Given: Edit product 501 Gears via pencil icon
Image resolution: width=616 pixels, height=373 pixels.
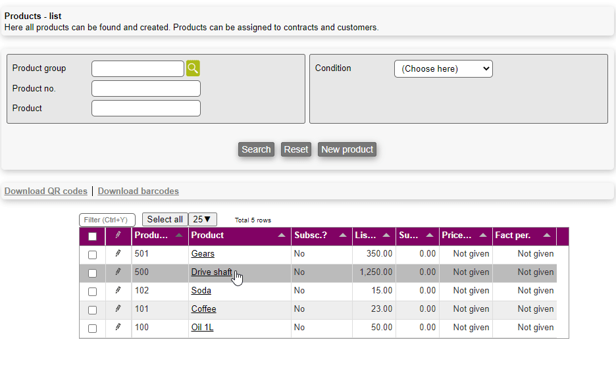Looking at the screenshot, I should [x=118, y=253].
